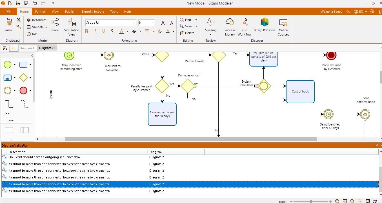Switch to Simulation View
The width and height of the screenshot is (382, 203).
coord(72,27)
